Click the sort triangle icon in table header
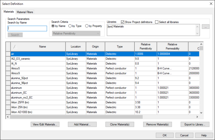The height and width of the screenshot is (140, 215). coord(15,47)
